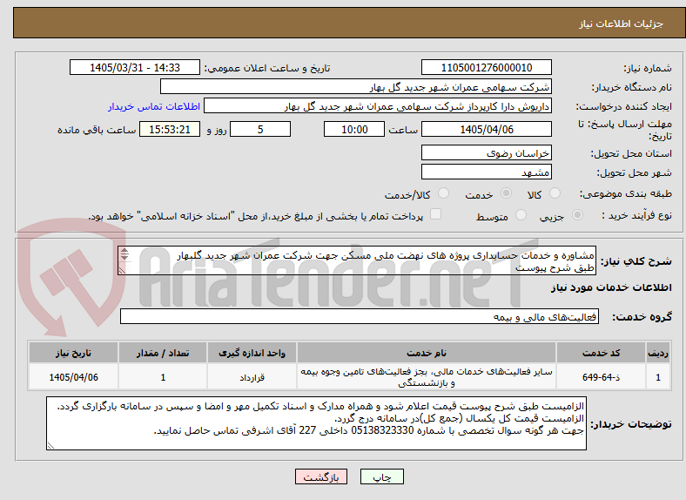Click table date cell 1405/04/06
This screenshot has height=500, width=686.
[x=73, y=377]
